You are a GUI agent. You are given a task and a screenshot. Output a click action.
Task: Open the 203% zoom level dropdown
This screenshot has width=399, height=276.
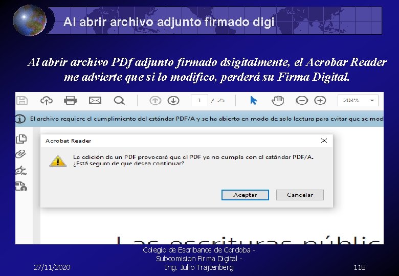(x=358, y=100)
